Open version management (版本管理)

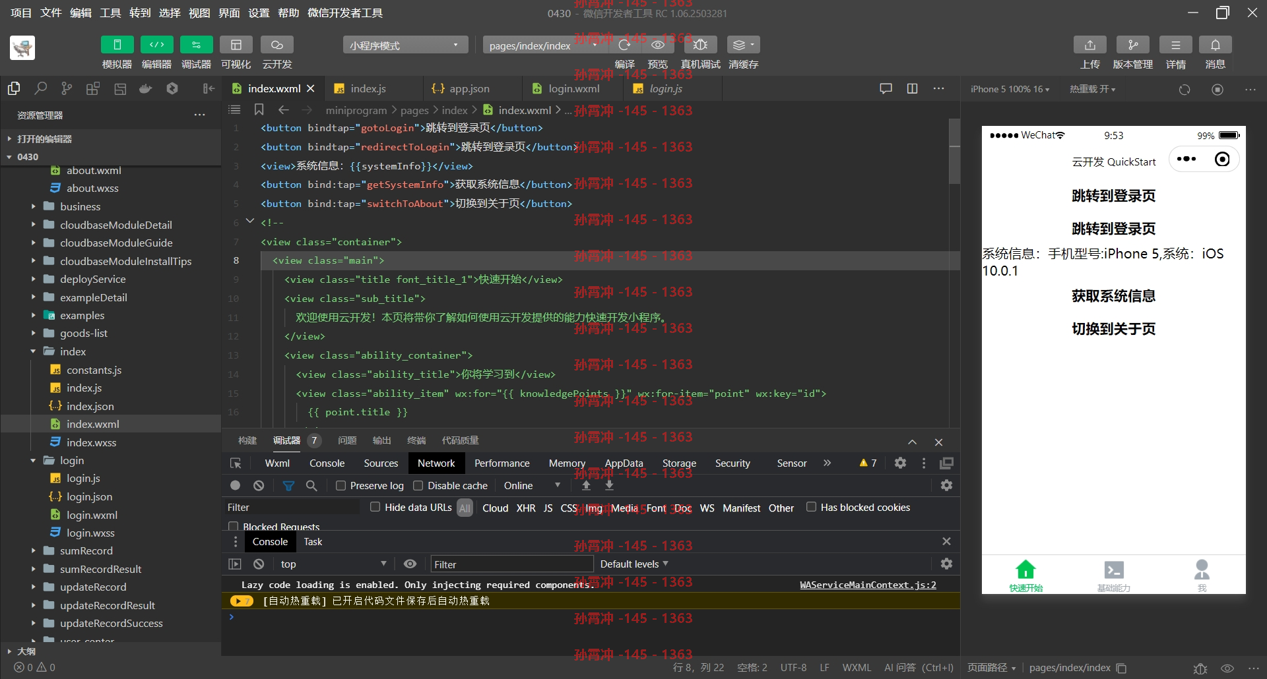1133,45
